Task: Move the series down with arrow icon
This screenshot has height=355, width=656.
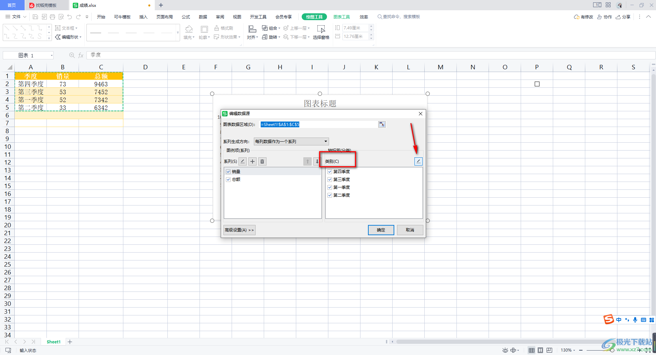Action: pos(317,161)
